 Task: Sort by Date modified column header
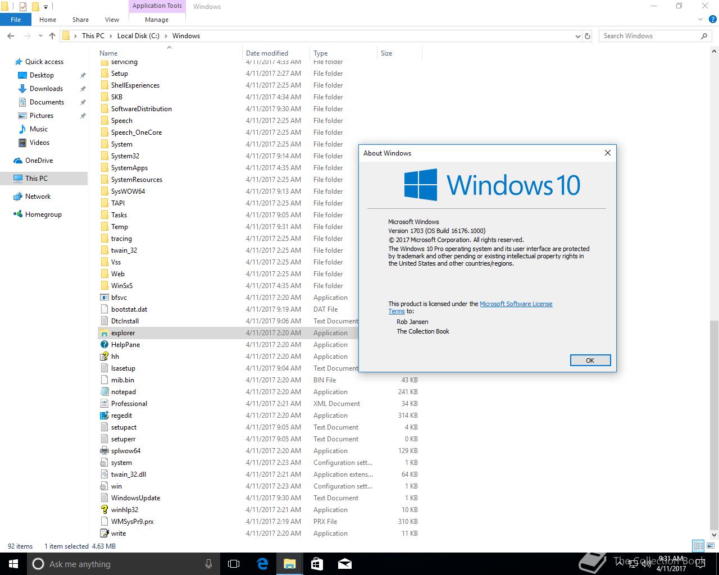[276, 53]
